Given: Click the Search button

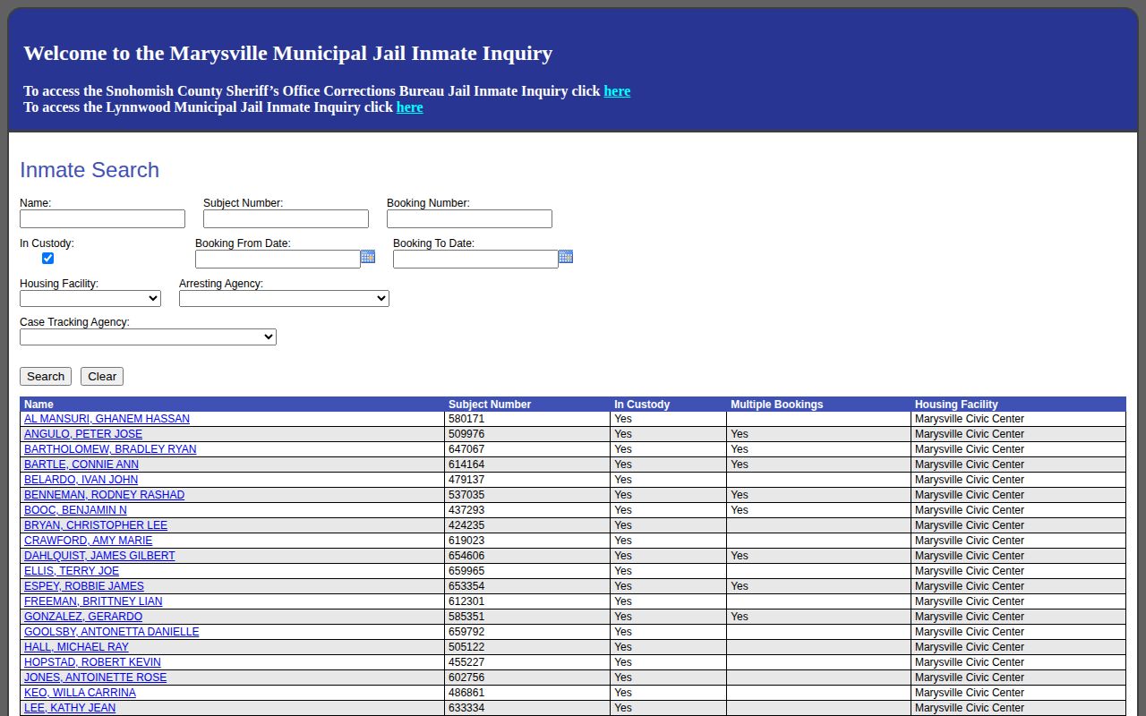Looking at the screenshot, I should (x=46, y=377).
